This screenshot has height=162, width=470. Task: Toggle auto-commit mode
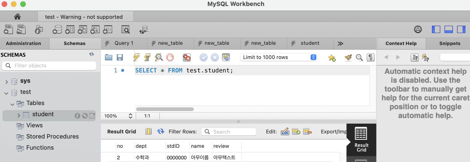(x=226, y=57)
